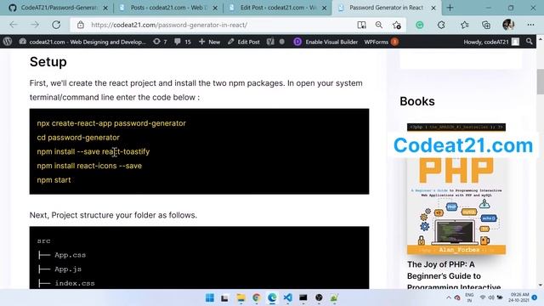Open the Collections icon
Screen dimensions: 544x306
tap(486, 25)
